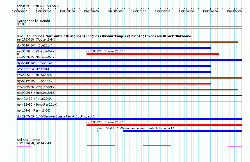Click the red dgv5049n100 loss bar
250x162 pixels.
(114, 84)
